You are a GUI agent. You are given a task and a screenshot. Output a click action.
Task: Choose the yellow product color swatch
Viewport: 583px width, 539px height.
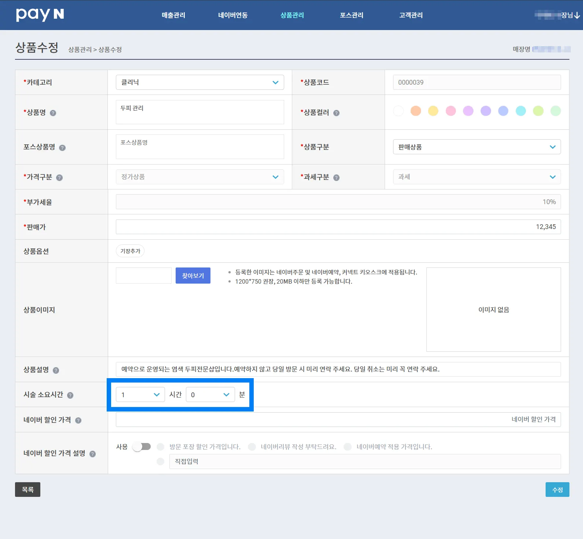(x=433, y=111)
